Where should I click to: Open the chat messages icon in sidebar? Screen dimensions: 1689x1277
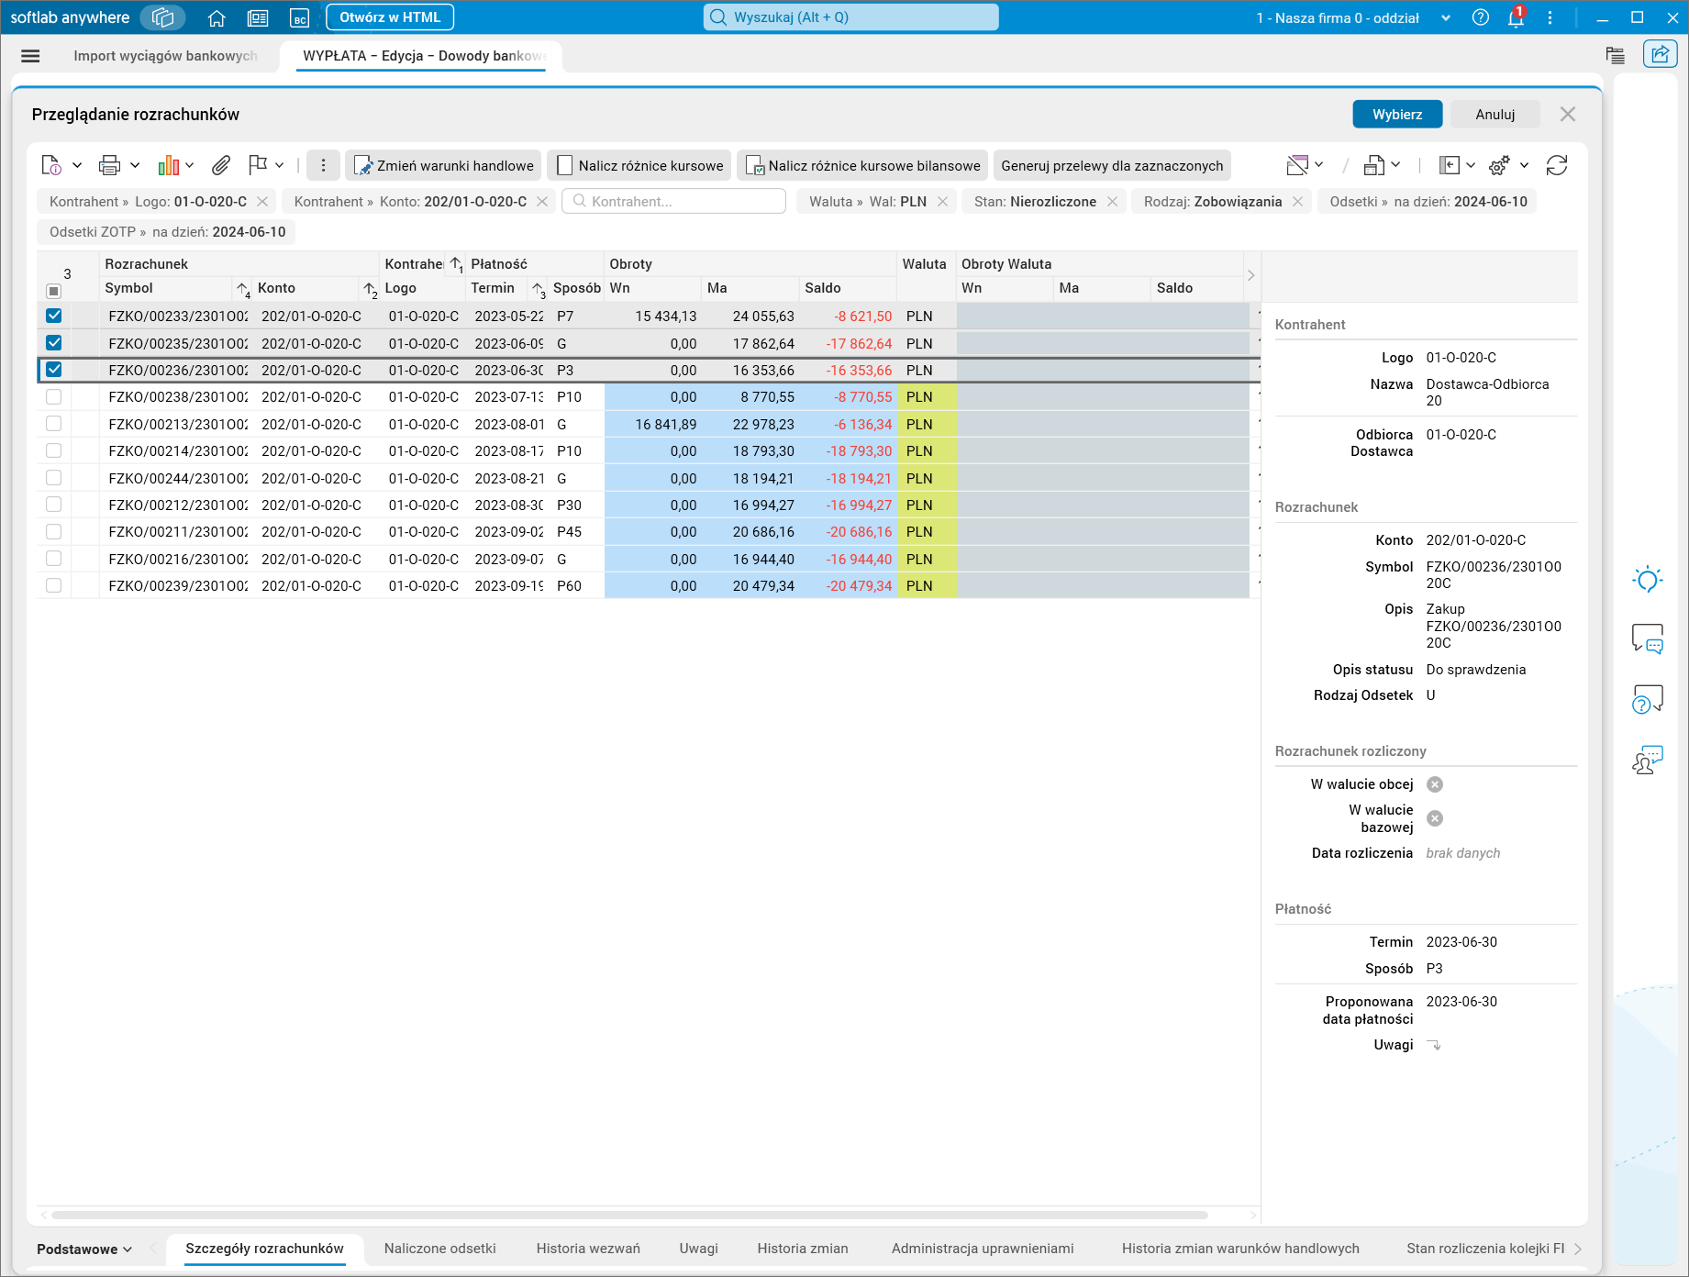[1648, 638]
